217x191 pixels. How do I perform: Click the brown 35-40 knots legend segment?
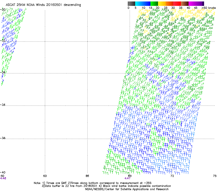pyautogui.click(x=185, y=4)
